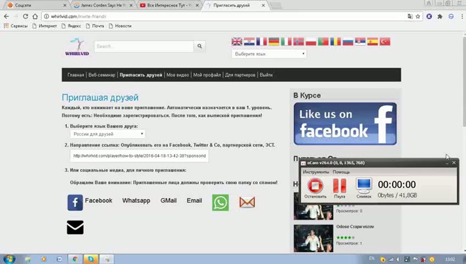Open the Odose Стари vozov video thumbnail
This screenshot has width=466, height=264.
313,238
